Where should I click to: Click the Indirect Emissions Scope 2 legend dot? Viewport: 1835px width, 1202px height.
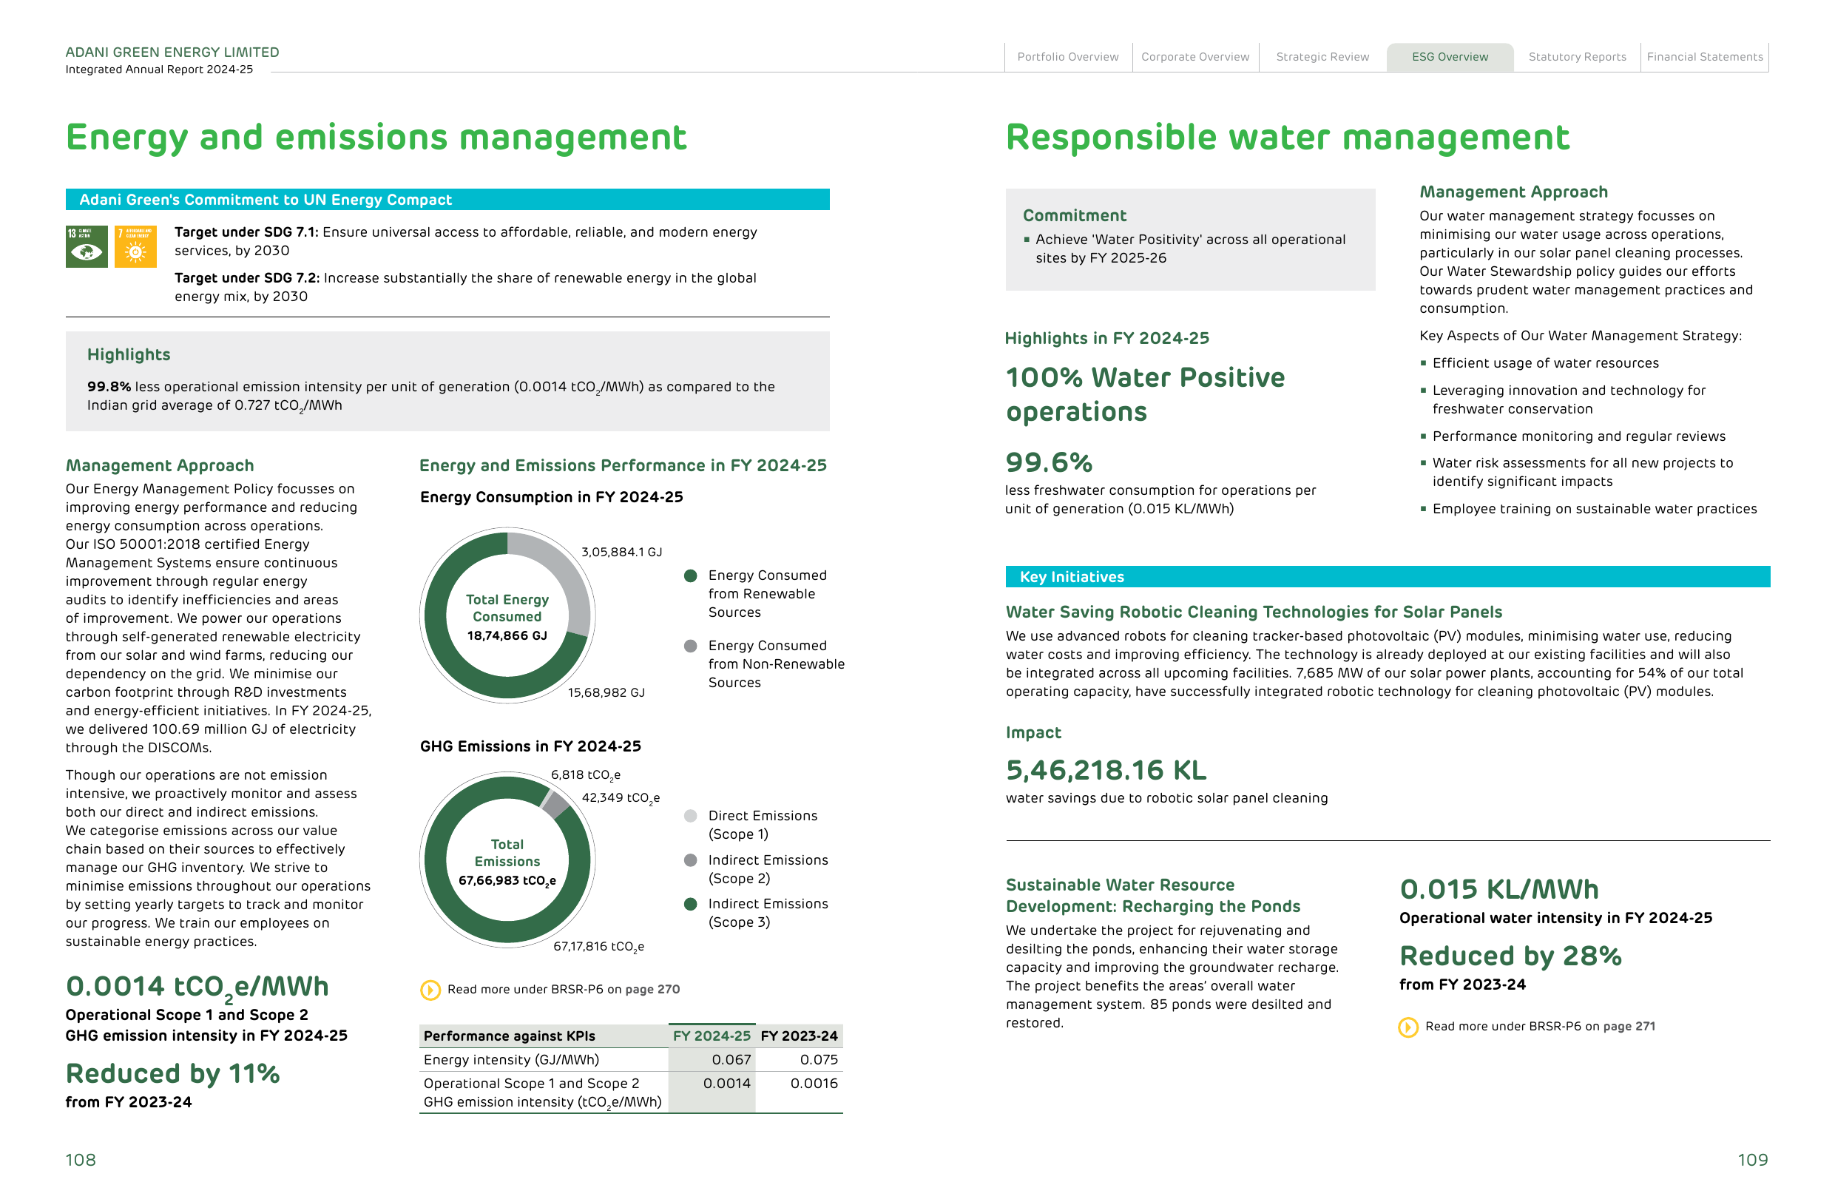(x=691, y=860)
